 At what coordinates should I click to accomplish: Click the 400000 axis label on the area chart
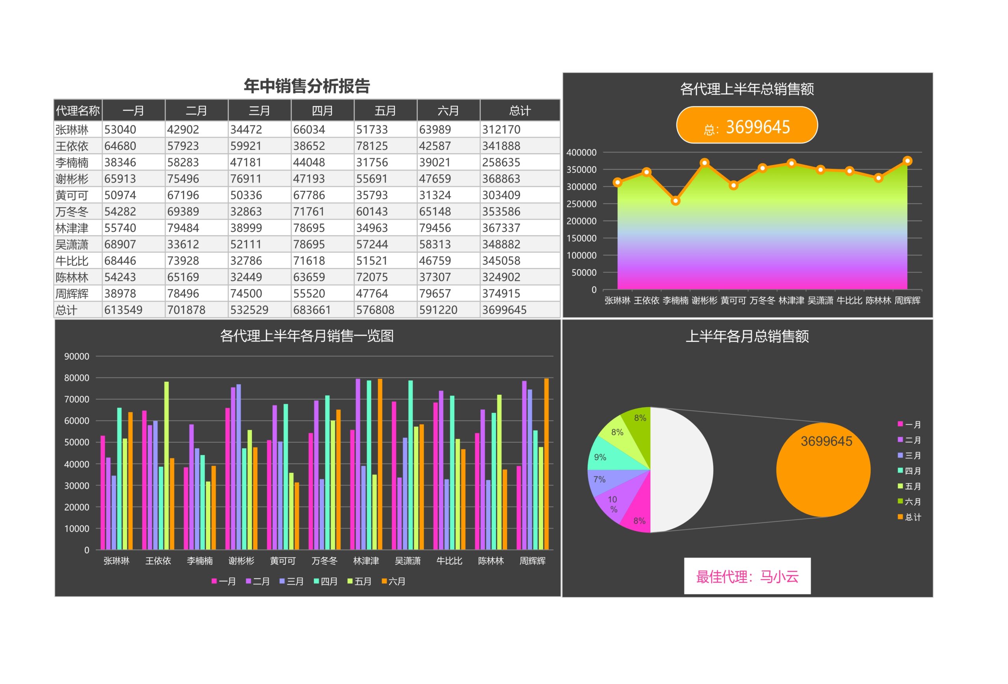(581, 153)
